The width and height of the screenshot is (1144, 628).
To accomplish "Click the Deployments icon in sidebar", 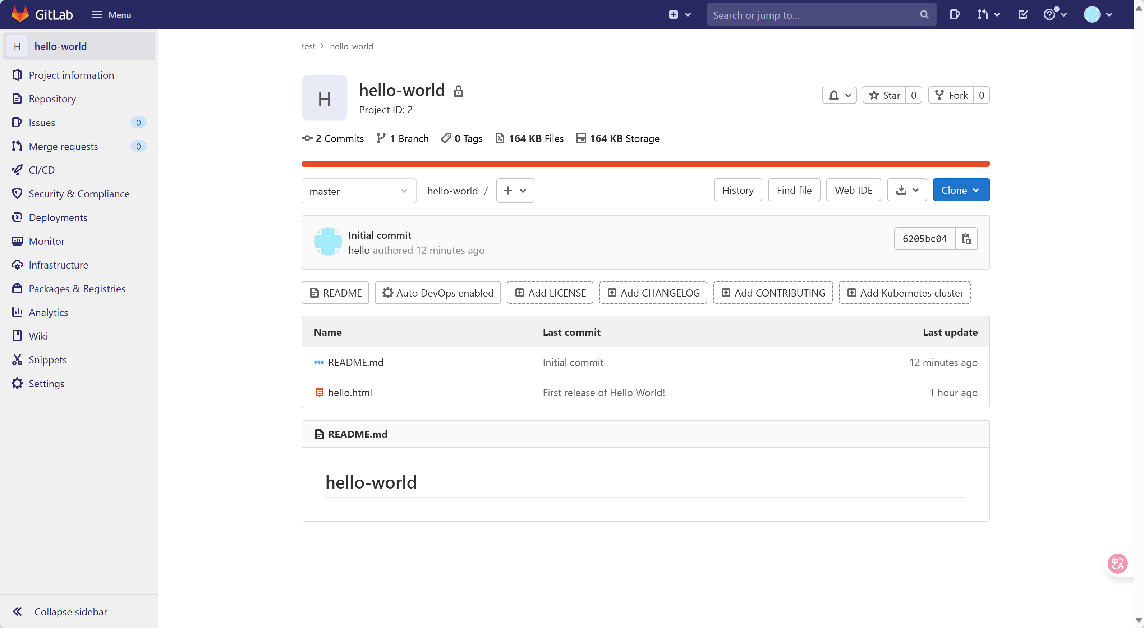I will 17,217.
